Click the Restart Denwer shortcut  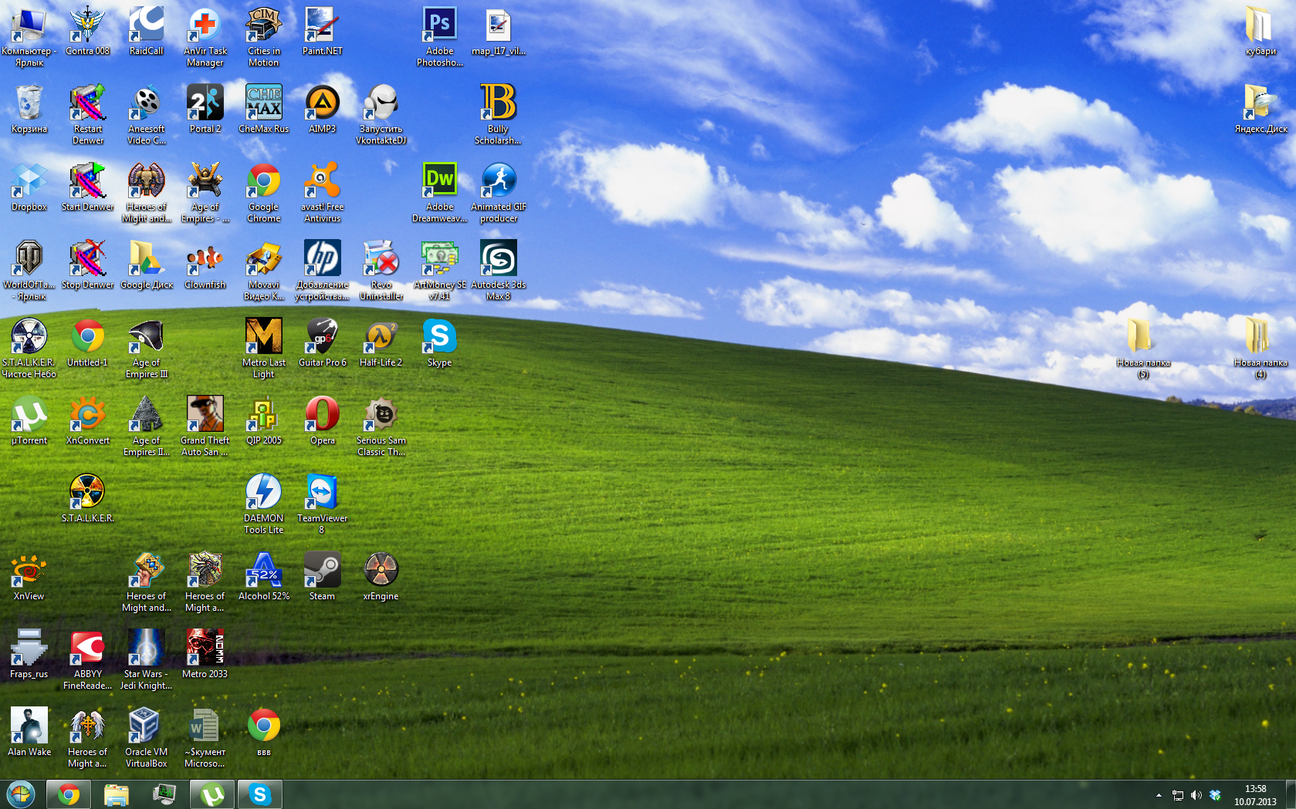88,114
